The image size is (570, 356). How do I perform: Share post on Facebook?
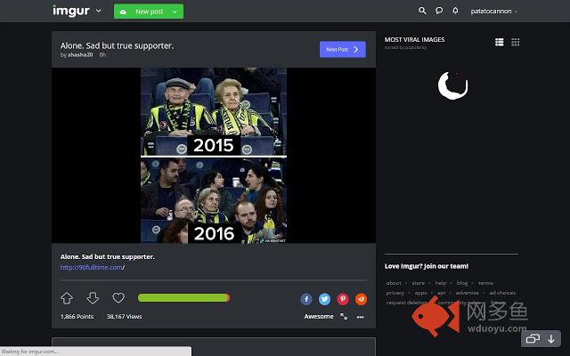(x=306, y=299)
